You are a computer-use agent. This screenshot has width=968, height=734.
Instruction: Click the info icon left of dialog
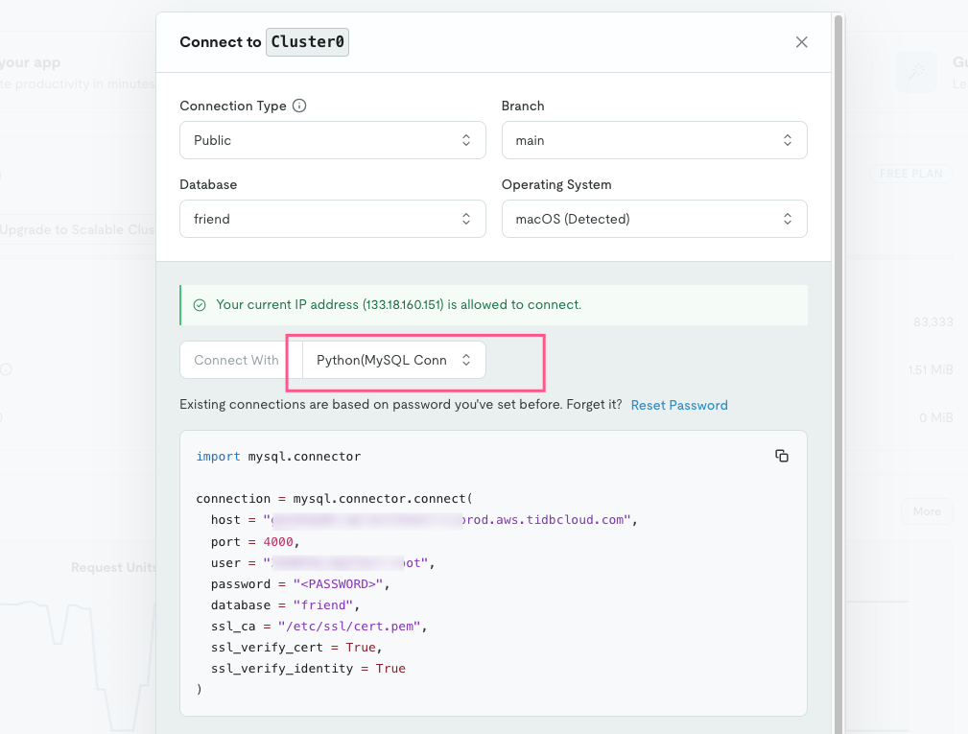click(x=6, y=369)
